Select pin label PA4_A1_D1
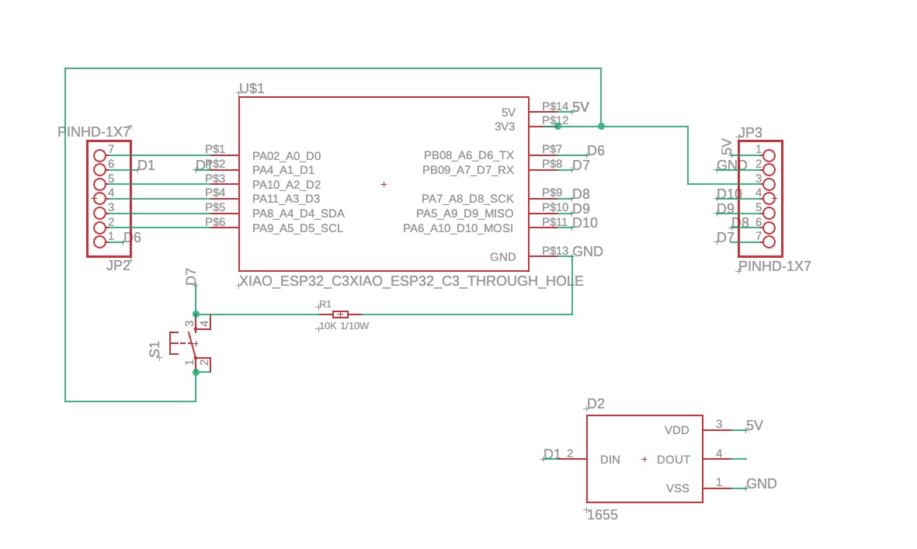The height and width of the screenshot is (549, 917). point(283,170)
